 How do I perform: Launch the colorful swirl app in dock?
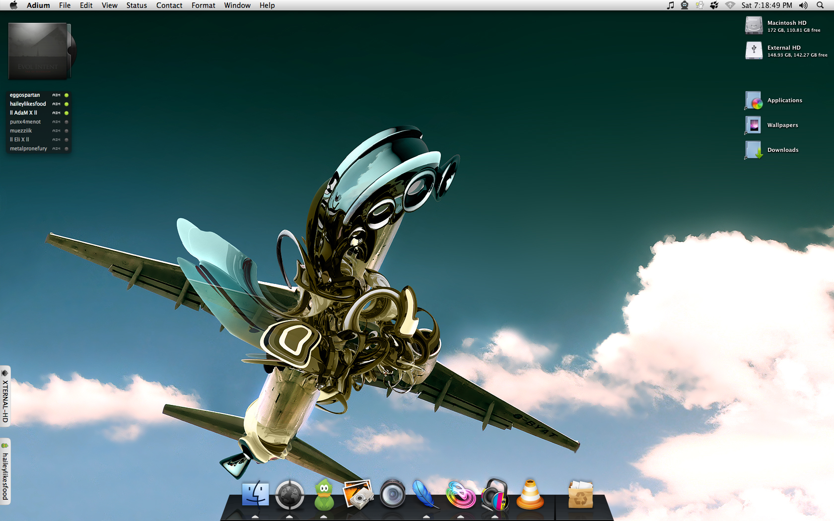(461, 495)
